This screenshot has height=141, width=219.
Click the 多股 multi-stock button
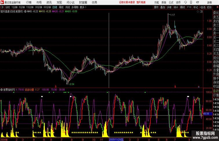coord(169,7)
